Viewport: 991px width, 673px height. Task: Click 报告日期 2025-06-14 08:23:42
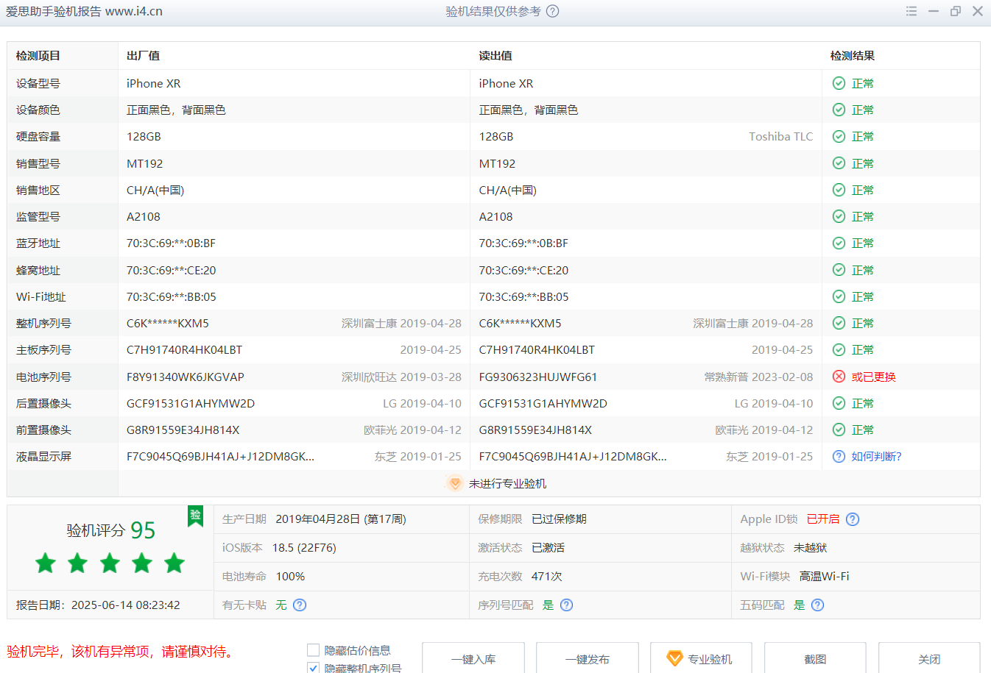pyautogui.click(x=98, y=605)
